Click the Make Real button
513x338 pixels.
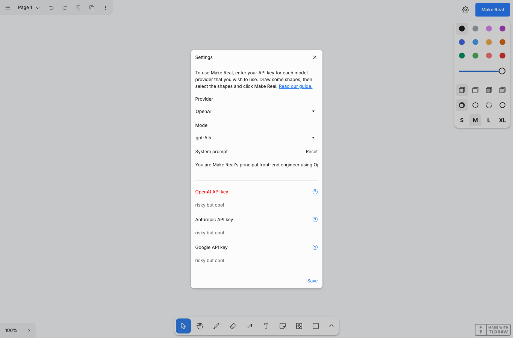coord(493,10)
